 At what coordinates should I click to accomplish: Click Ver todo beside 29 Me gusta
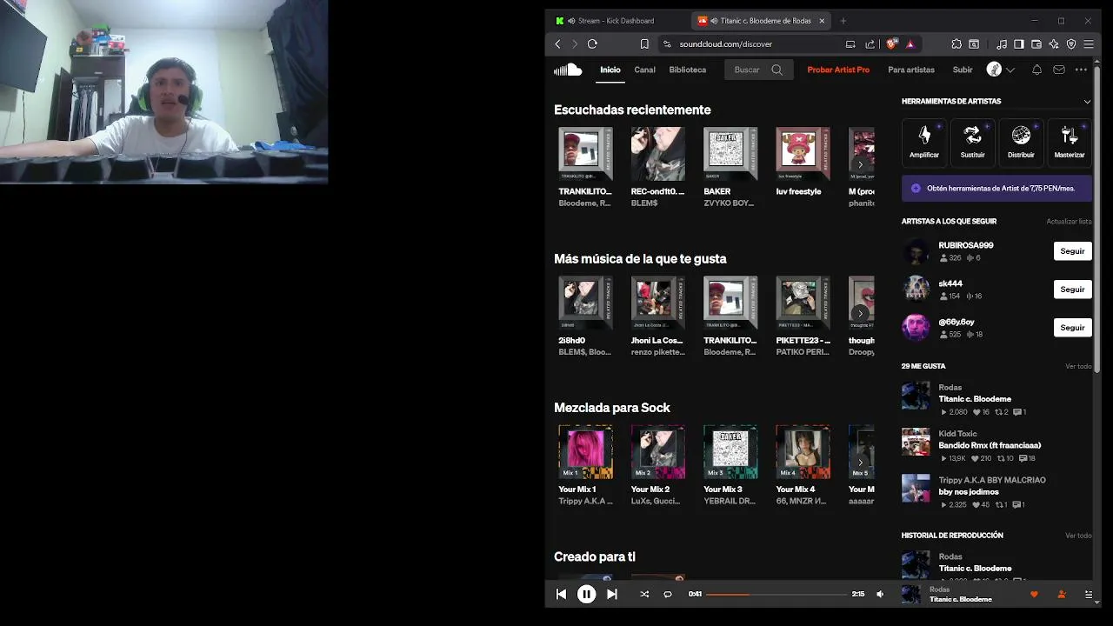(x=1078, y=366)
